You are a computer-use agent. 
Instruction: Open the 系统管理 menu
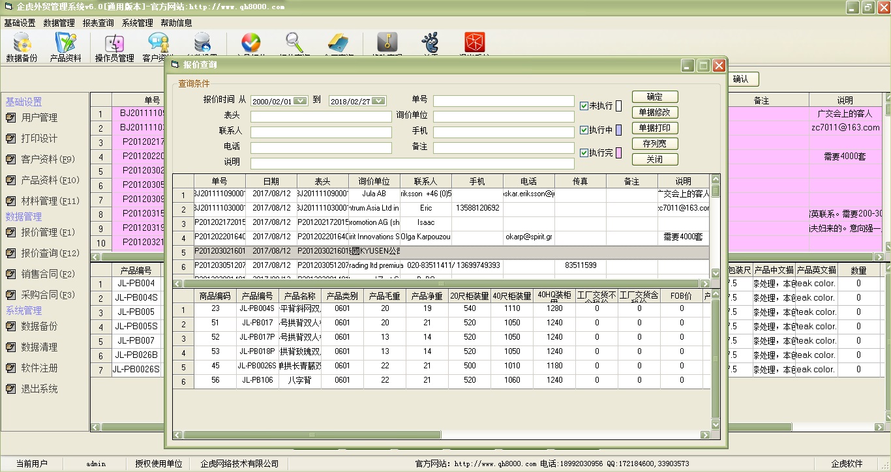click(x=137, y=23)
